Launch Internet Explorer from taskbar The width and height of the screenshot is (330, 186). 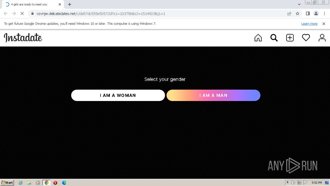(20, 183)
